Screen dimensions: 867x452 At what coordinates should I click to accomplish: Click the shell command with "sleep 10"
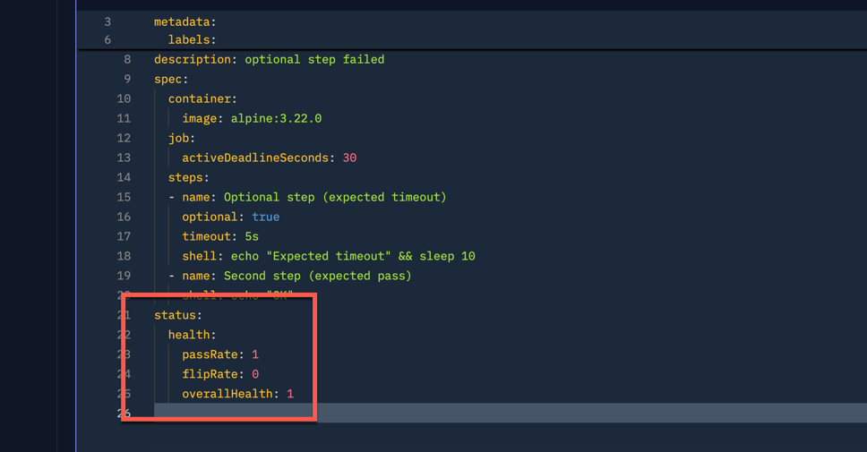[353, 256]
